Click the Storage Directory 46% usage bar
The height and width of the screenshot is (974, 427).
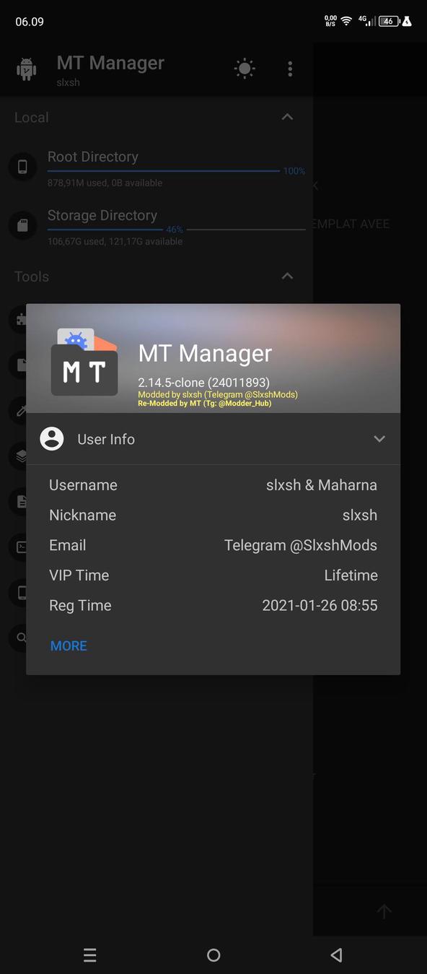tap(177, 230)
